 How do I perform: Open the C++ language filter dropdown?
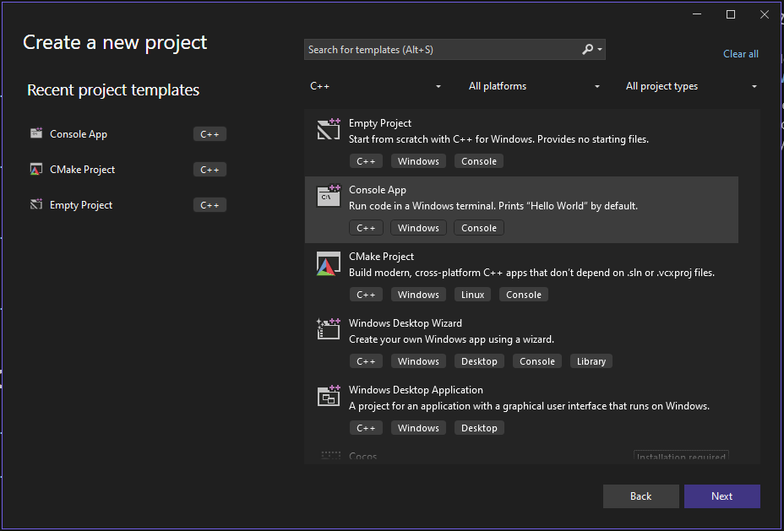pyautogui.click(x=376, y=86)
